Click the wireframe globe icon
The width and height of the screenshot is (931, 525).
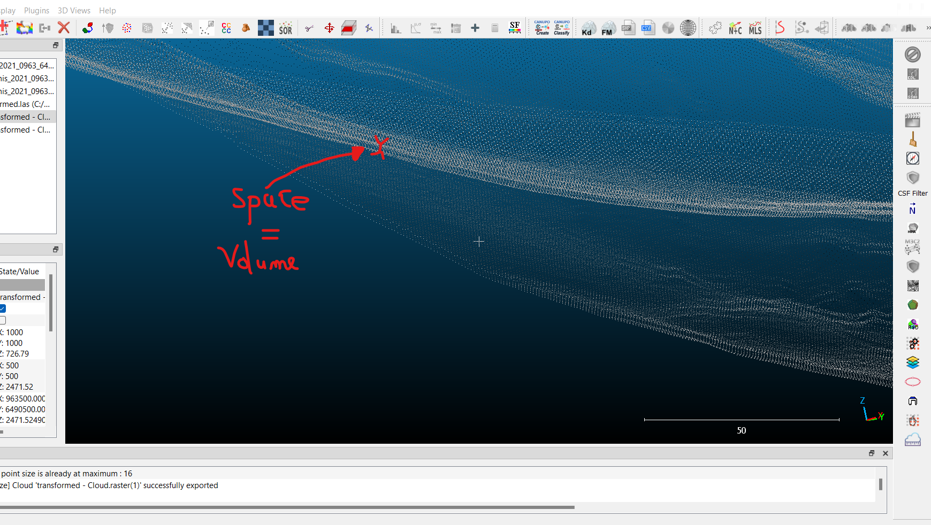point(688,28)
